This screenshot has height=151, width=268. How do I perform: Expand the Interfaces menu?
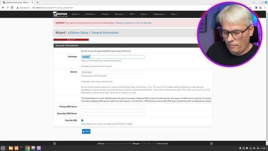pyautogui.click(x=90, y=14)
